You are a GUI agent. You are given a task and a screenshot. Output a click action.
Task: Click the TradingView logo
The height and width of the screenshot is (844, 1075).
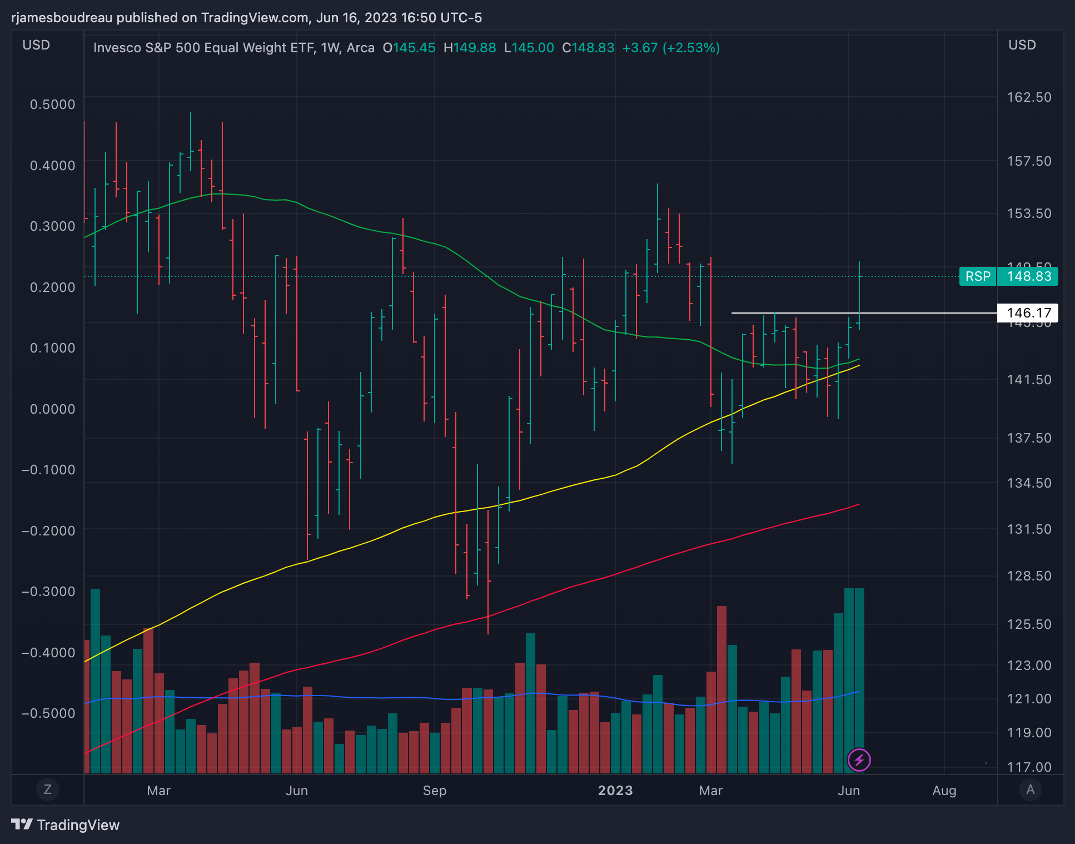[66, 825]
